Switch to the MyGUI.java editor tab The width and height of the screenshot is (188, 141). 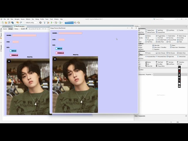[x=7, y=26]
